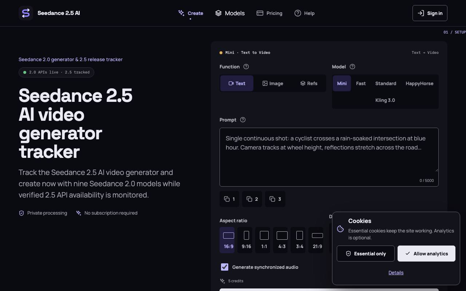Switch to the Refs function
Viewport: 466px width, 291px height.
309,83
